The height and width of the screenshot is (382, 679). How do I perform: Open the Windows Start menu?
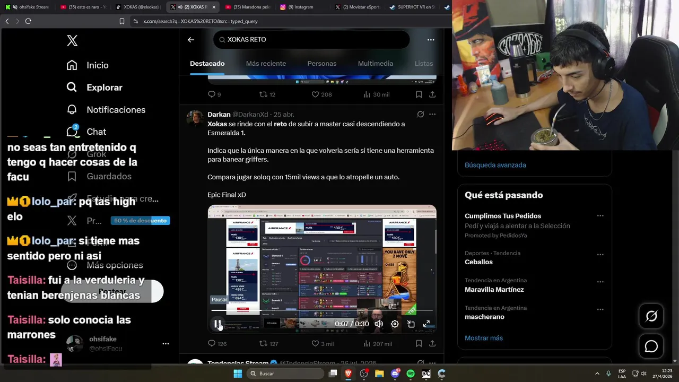[238, 374]
